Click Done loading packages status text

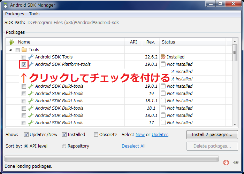coord(28,166)
